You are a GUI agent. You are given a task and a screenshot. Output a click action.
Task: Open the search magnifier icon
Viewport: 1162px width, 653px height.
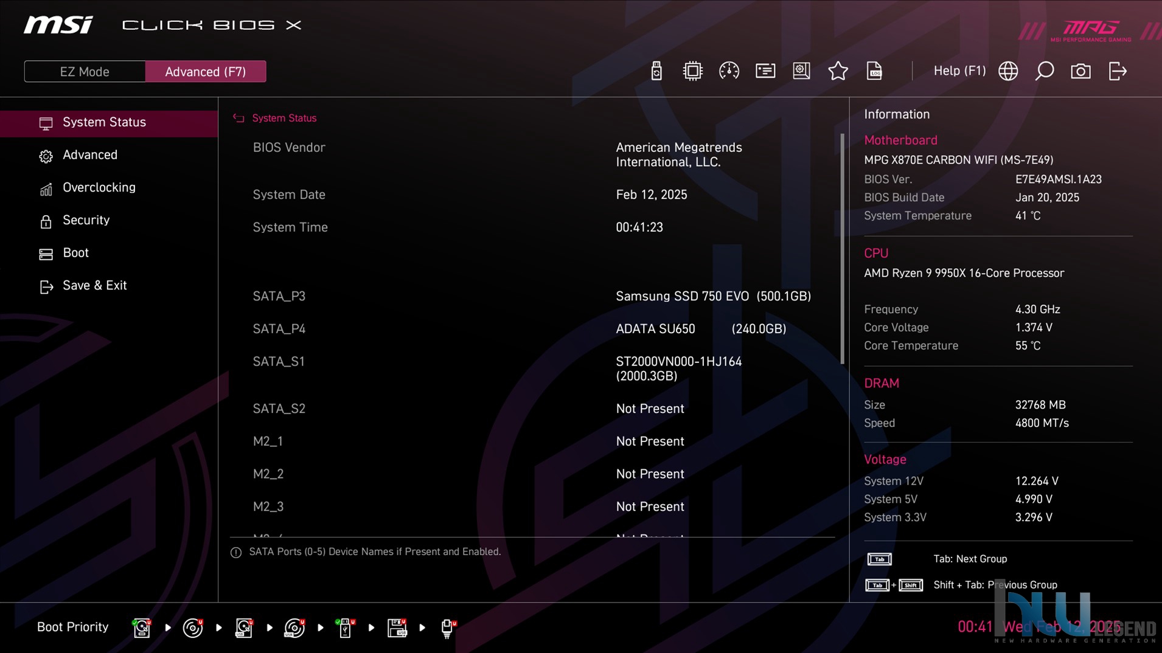coord(1045,71)
